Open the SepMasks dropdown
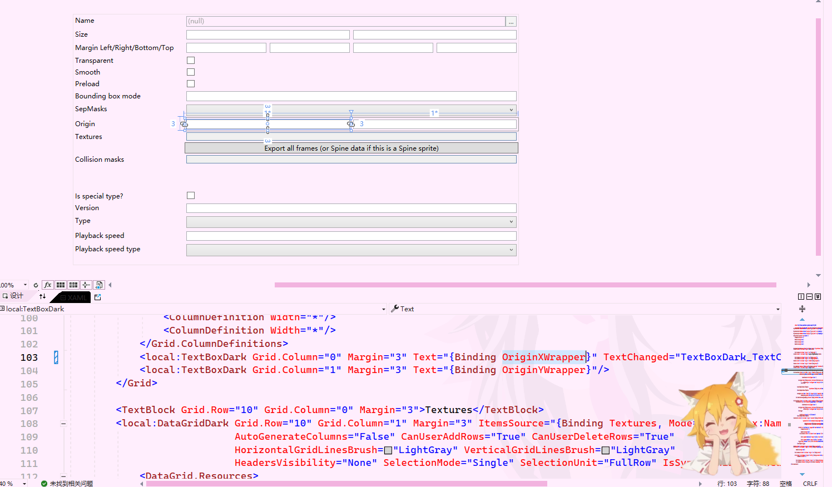The height and width of the screenshot is (487, 832). (x=511, y=110)
